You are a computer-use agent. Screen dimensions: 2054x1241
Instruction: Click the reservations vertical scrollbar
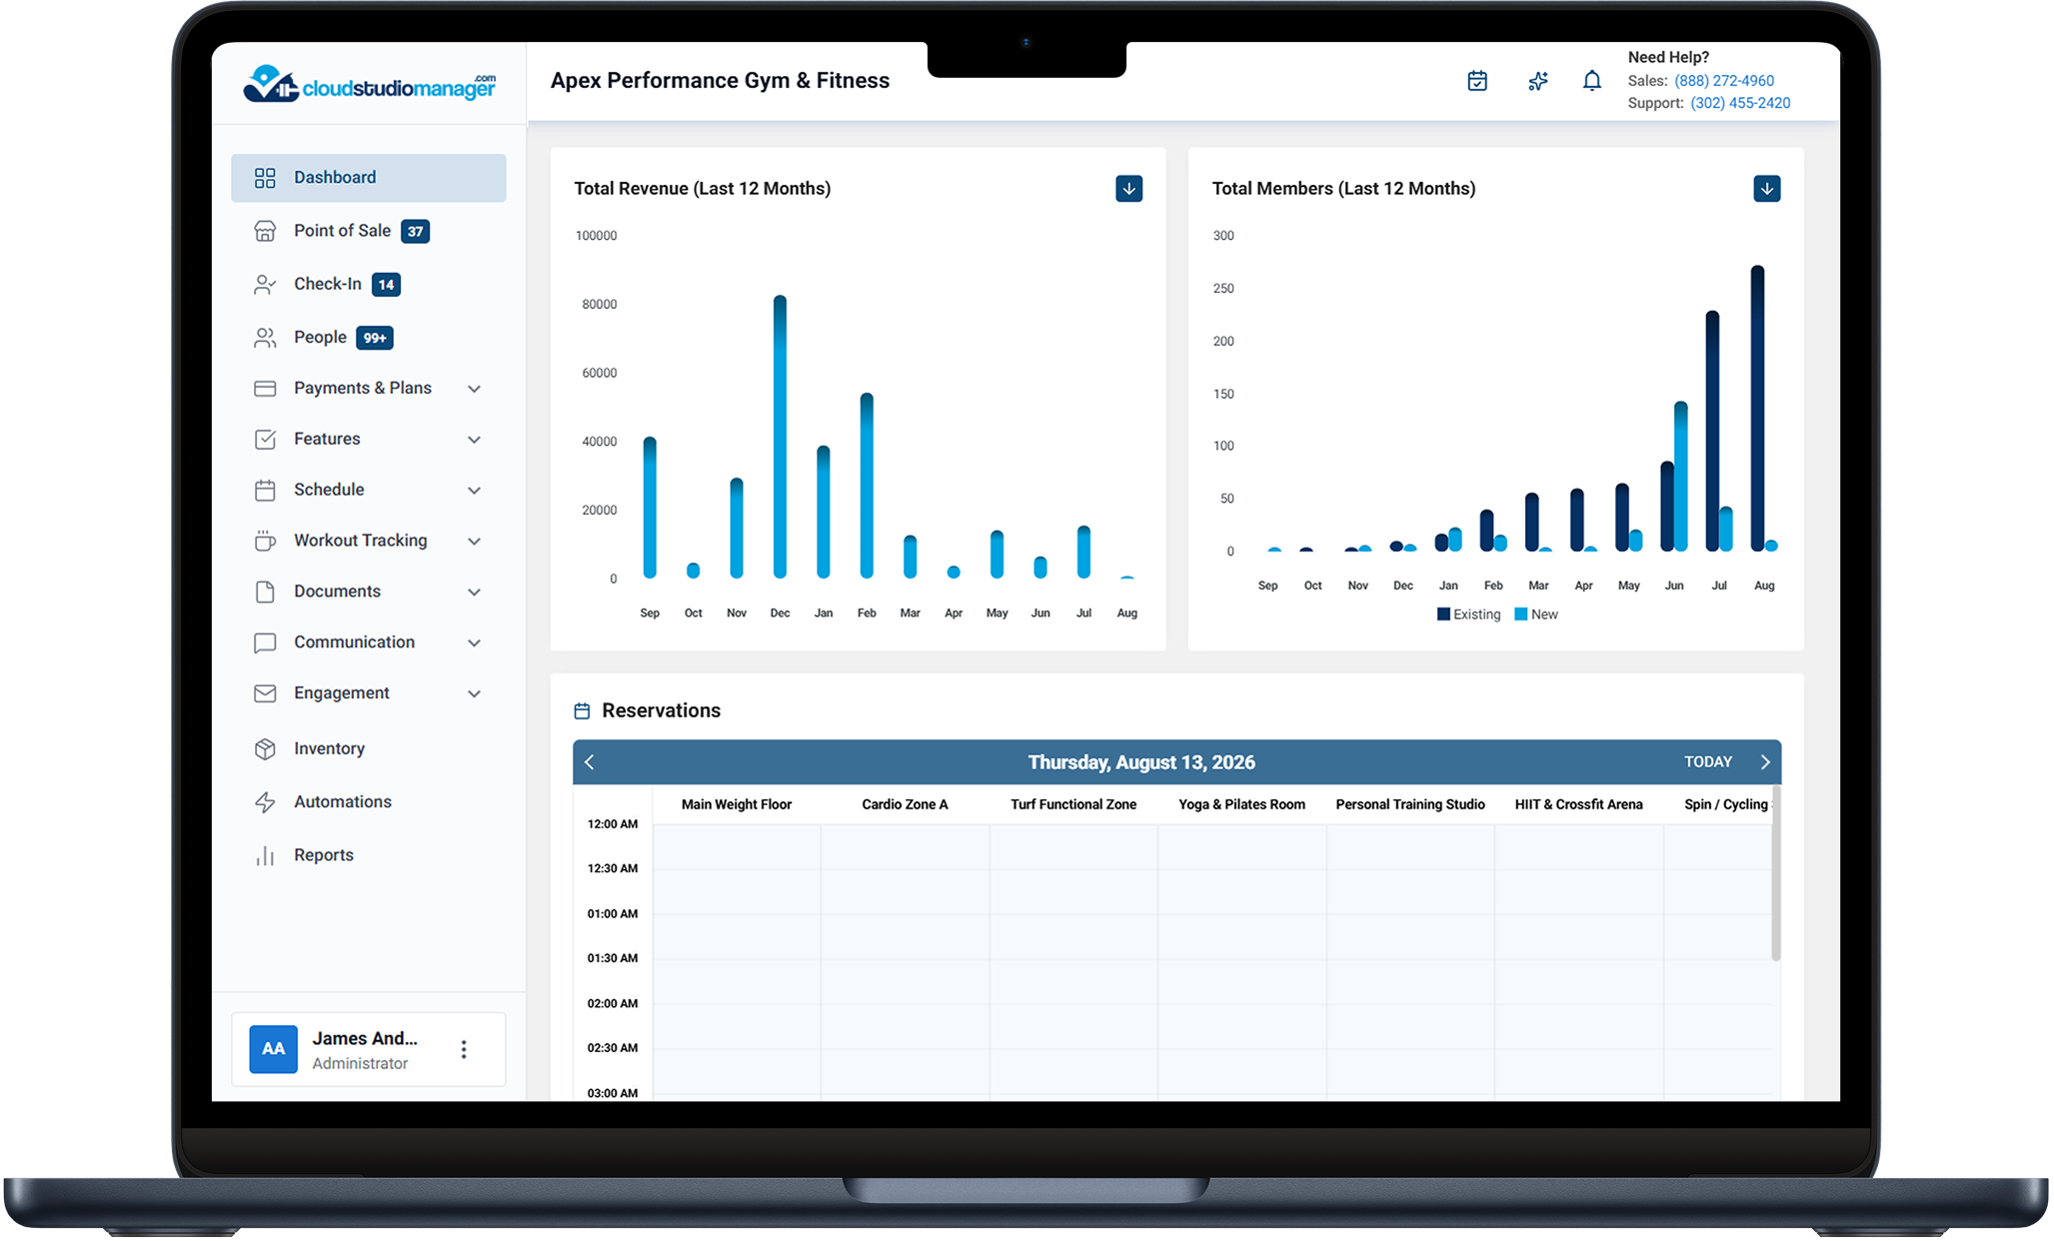click(1776, 875)
